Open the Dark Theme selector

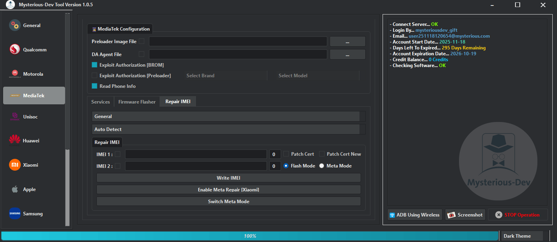click(x=522, y=236)
